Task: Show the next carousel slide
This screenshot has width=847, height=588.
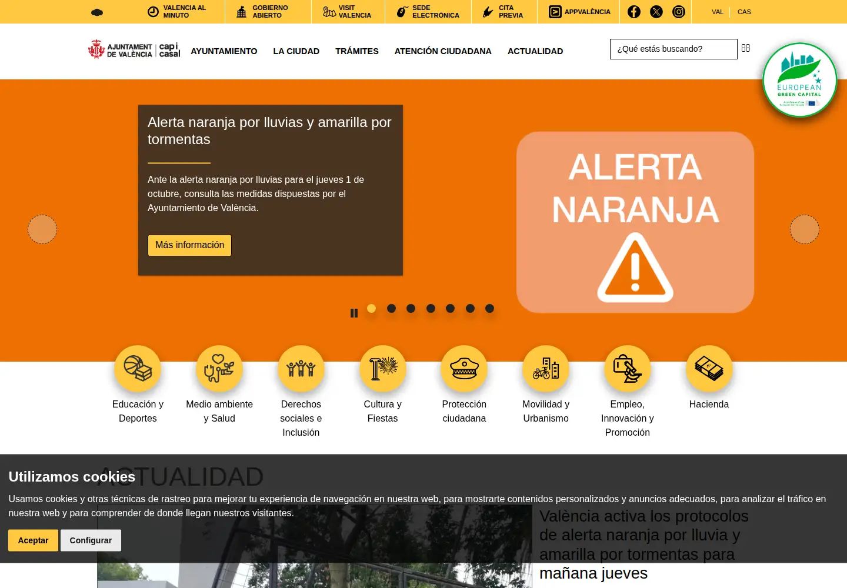Action: click(805, 229)
